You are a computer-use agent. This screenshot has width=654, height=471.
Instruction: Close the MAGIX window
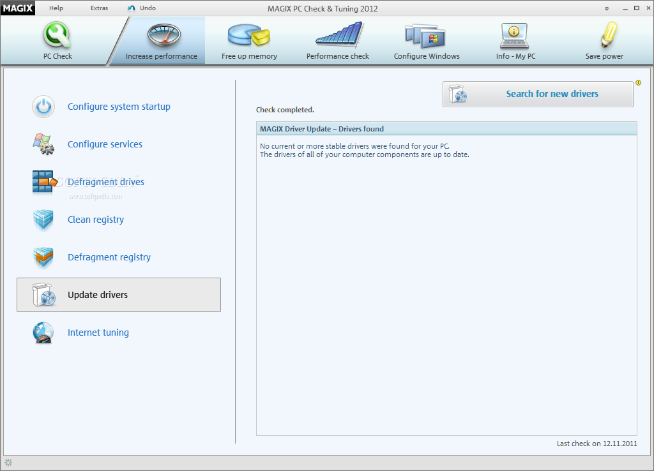pos(648,8)
